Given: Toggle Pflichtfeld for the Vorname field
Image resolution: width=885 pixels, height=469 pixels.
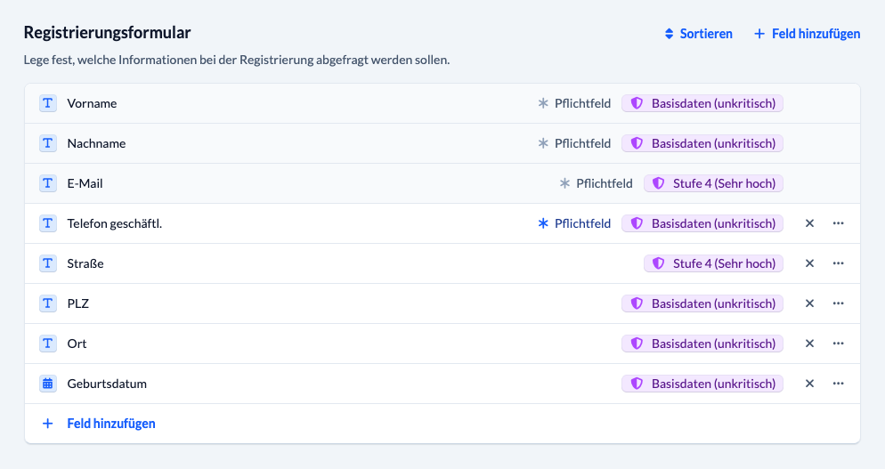Looking at the screenshot, I should tap(574, 103).
